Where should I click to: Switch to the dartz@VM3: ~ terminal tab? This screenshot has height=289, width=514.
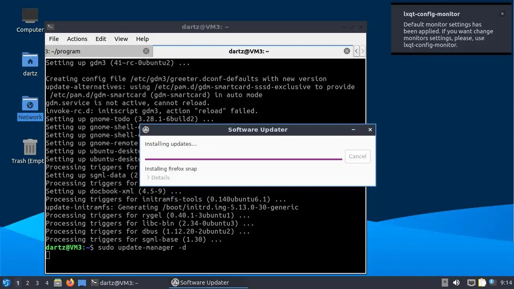253,51
